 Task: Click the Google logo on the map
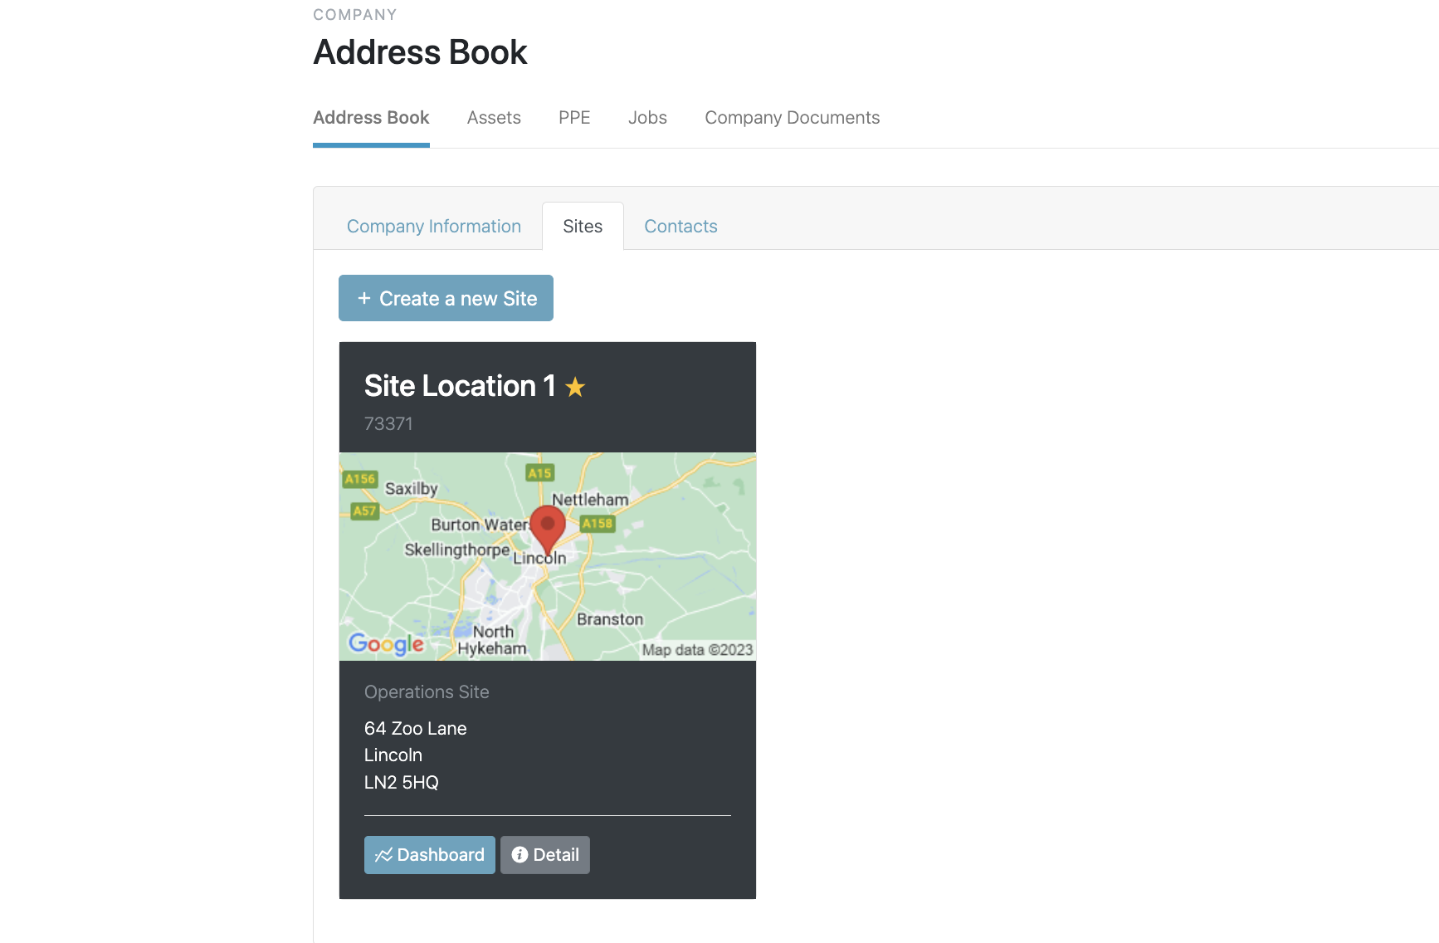click(x=386, y=643)
